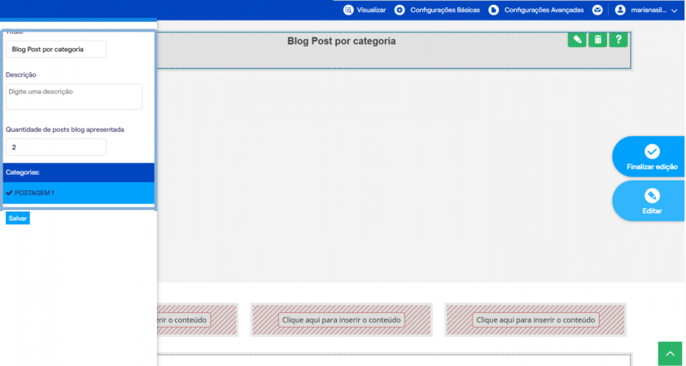Click the middle Clique aqui para inserir o conteúdo button

pos(341,320)
